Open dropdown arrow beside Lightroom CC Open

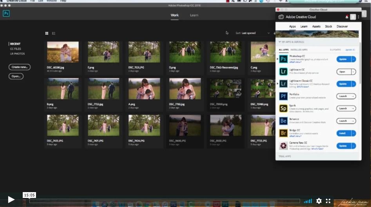click(353, 72)
